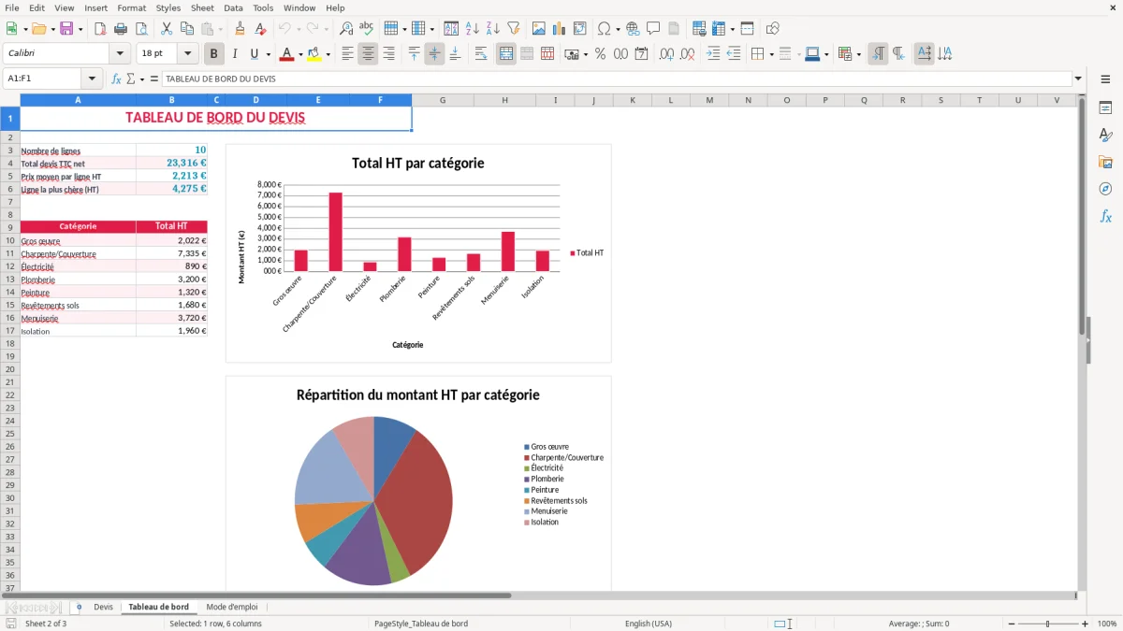Click the Clone Formatting paintbrush icon
Image resolution: width=1123 pixels, height=631 pixels.
(x=241, y=29)
